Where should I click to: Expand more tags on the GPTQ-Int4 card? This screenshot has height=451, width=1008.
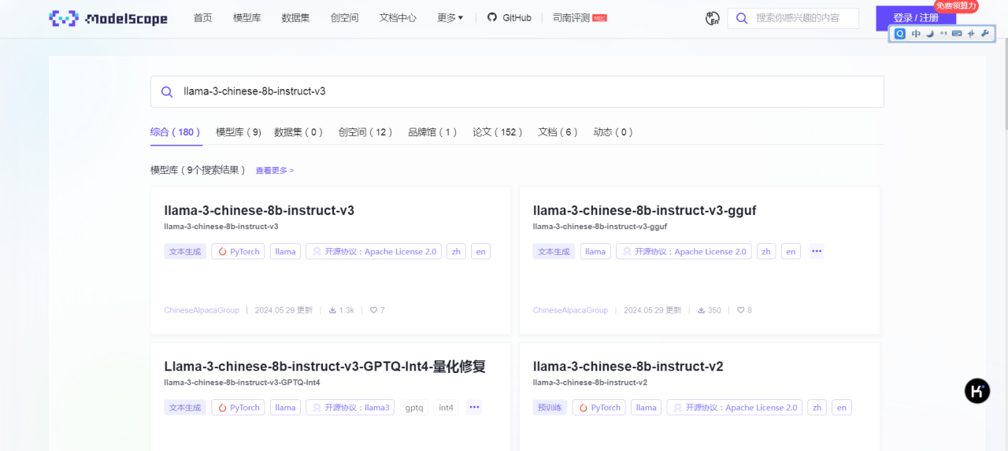coord(473,407)
